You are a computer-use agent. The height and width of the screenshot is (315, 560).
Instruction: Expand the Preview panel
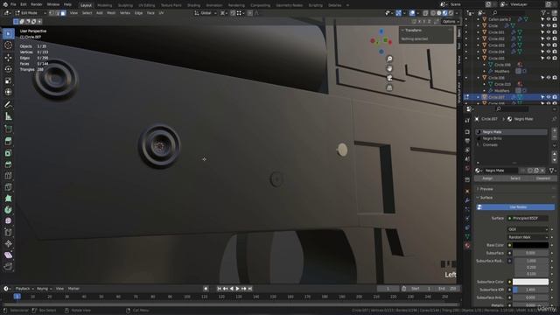pyautogui.click(x=486, y=189)
